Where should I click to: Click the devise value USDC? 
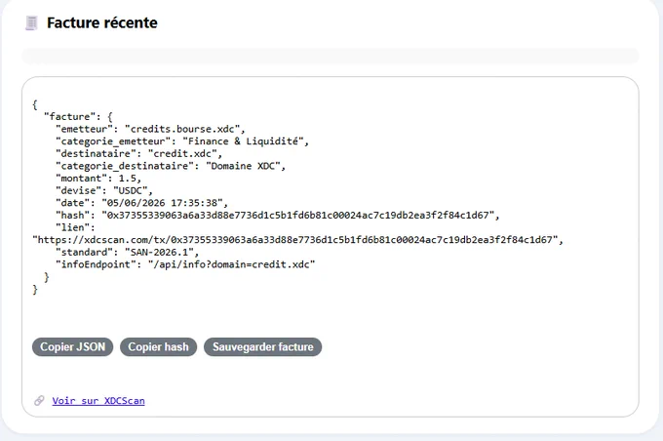coord(131,190)
